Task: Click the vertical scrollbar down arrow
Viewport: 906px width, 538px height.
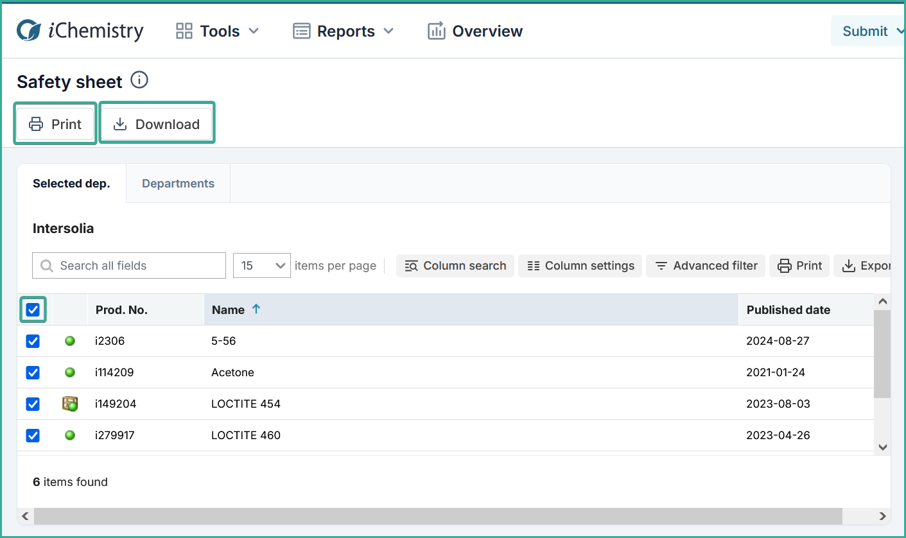Action: (x=882, y=447)
